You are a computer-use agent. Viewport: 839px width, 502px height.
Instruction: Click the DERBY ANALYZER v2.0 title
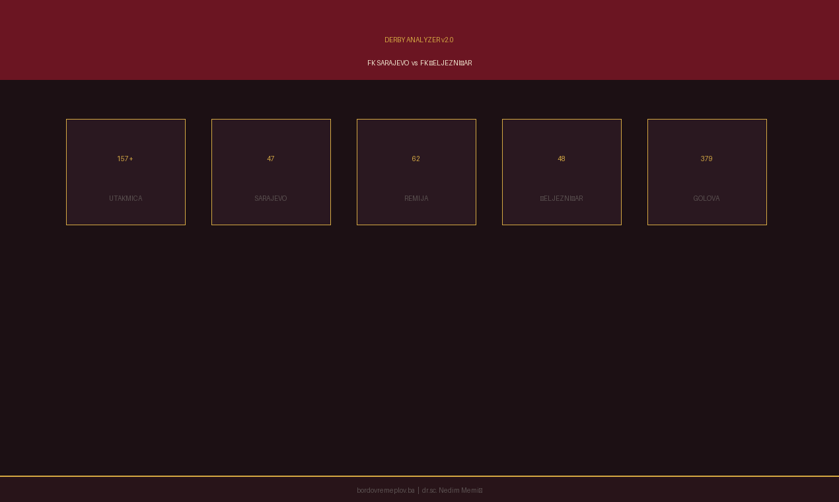[419, 40]
